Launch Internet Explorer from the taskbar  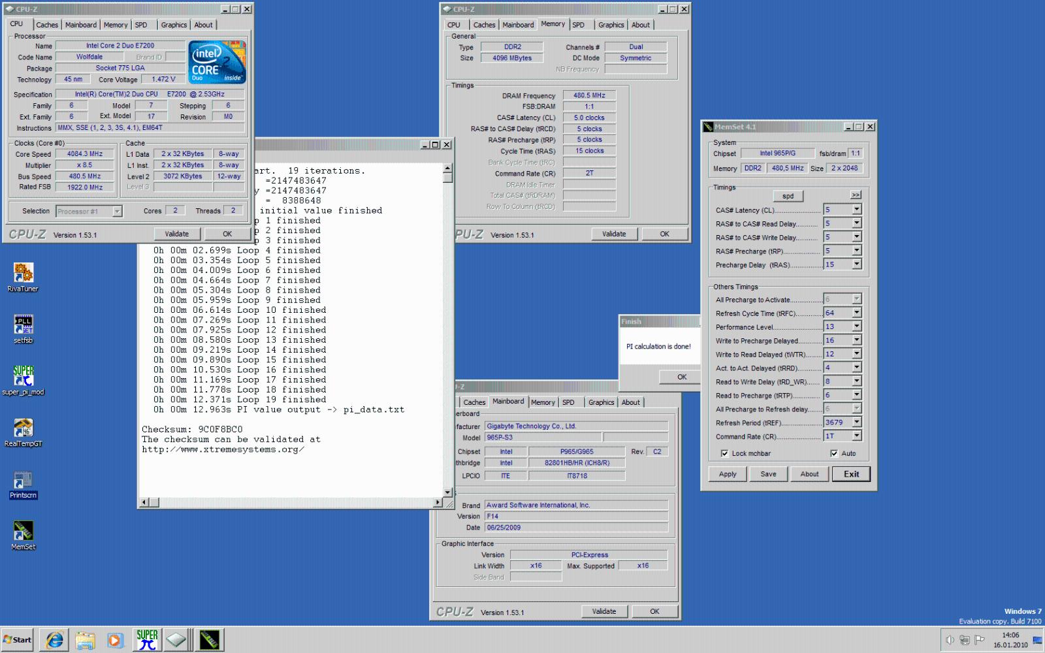pos(55,640)
